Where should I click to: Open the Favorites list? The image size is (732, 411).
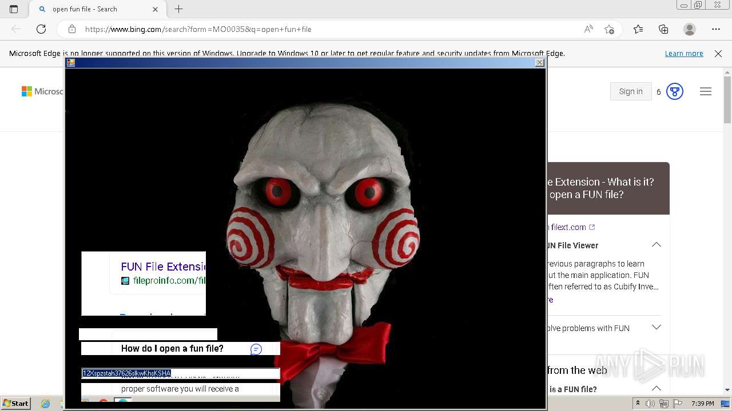(x=638, y=29)
